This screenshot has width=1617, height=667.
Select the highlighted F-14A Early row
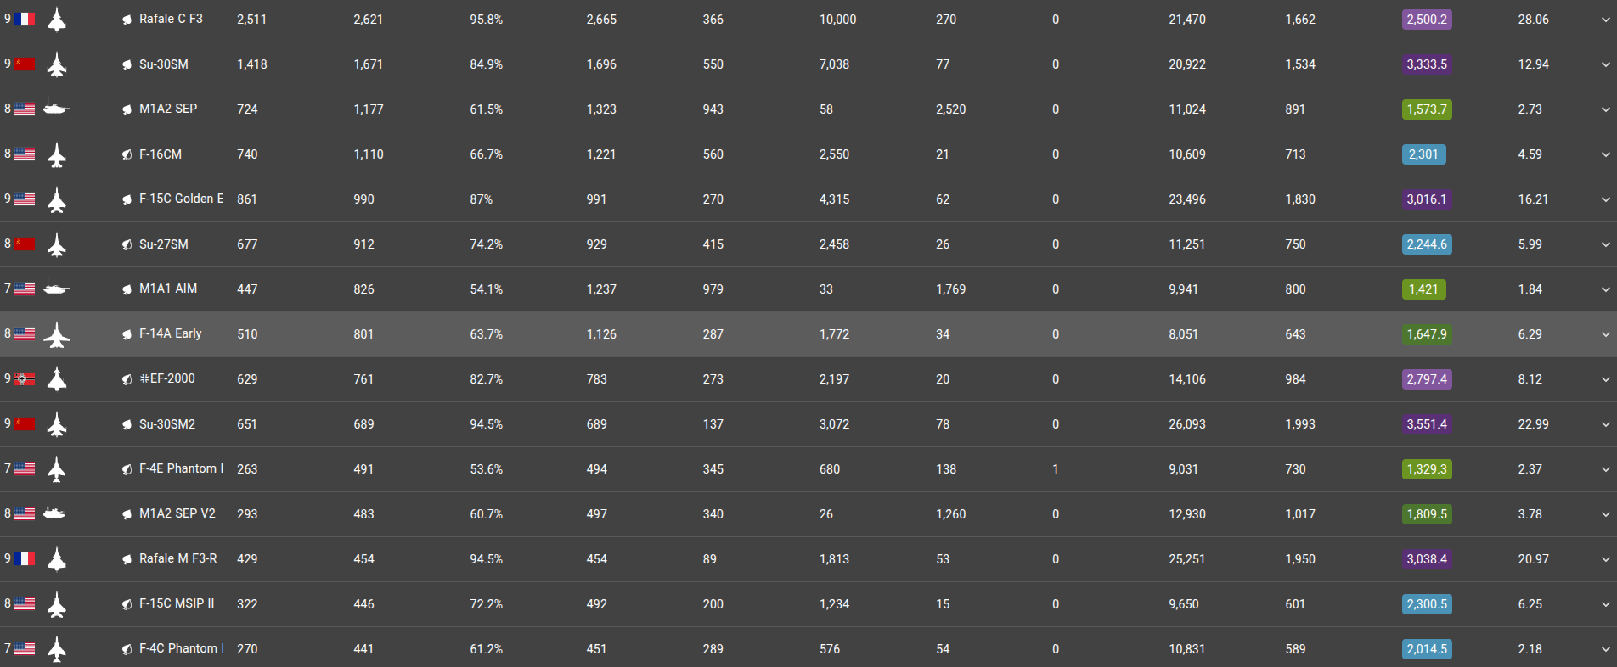pyautogui.click(x=808, y=334)
